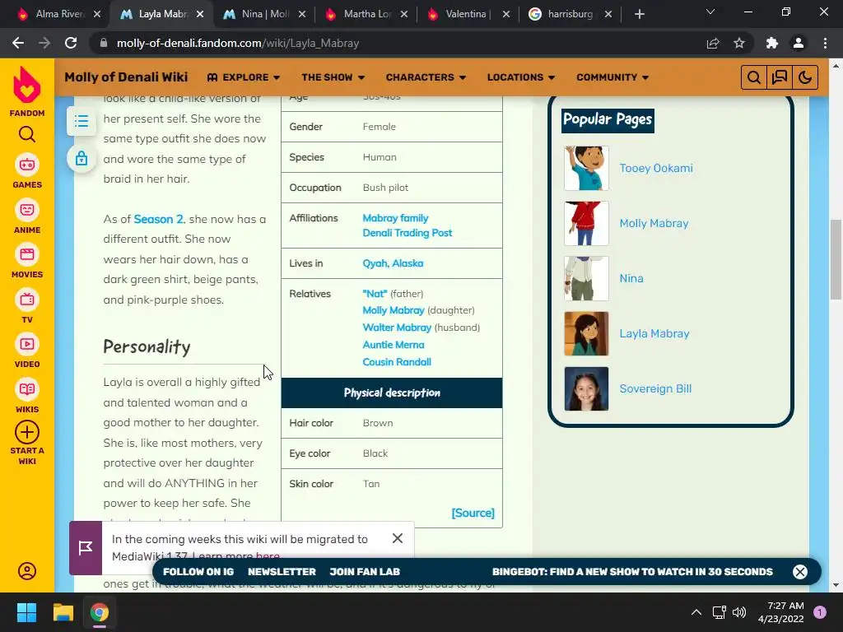Toggle dark mode moon icon
Image resolution: width=843 pixels, height=632 pixels.
tap(805, 77)
